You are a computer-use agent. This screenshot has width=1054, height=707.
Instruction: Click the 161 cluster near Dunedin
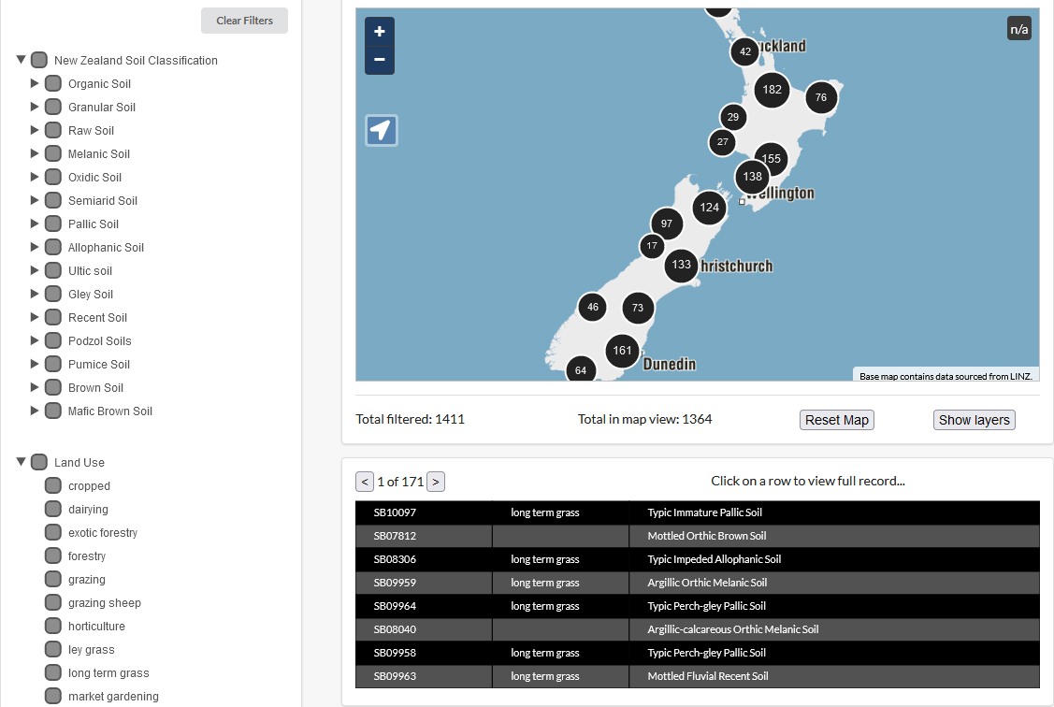click(x=622, y=352)
